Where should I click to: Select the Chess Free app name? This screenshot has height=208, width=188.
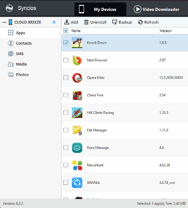(95, 95)
